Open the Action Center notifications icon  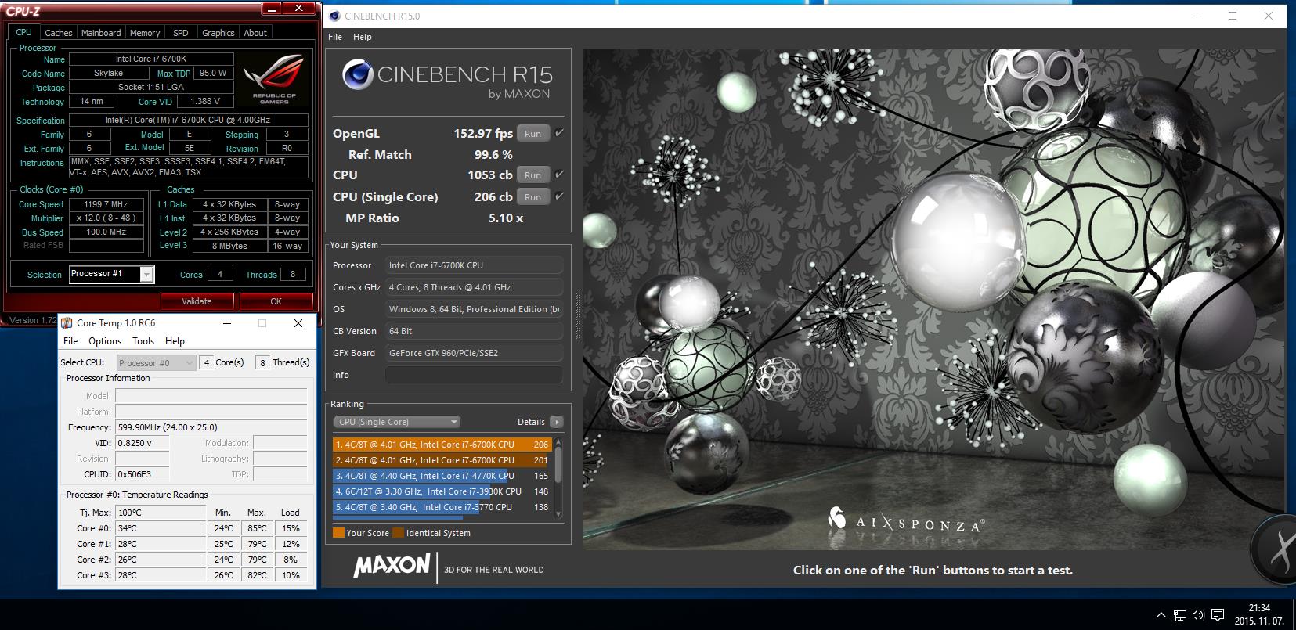click(x=1218, y=615)
